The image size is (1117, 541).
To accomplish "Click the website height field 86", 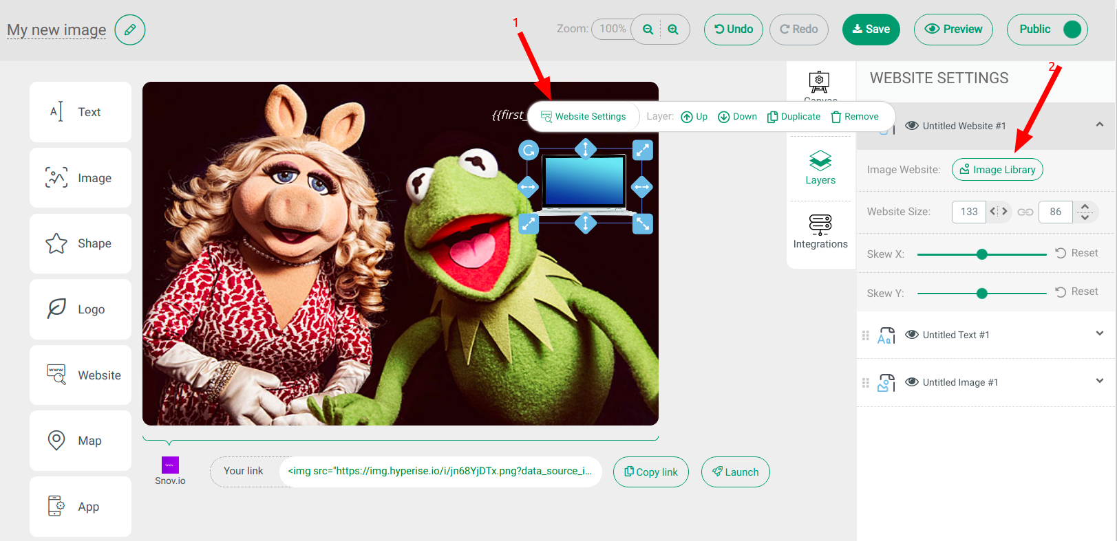I will coord(1056,212).
